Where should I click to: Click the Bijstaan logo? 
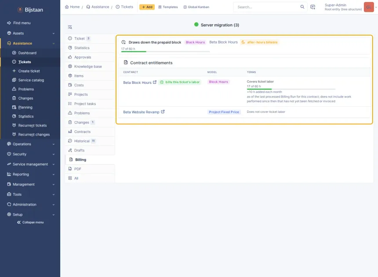coord(30,10)
